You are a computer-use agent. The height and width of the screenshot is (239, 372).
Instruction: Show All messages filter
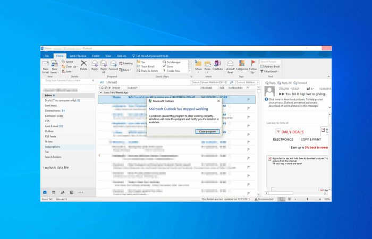[102, 82]
